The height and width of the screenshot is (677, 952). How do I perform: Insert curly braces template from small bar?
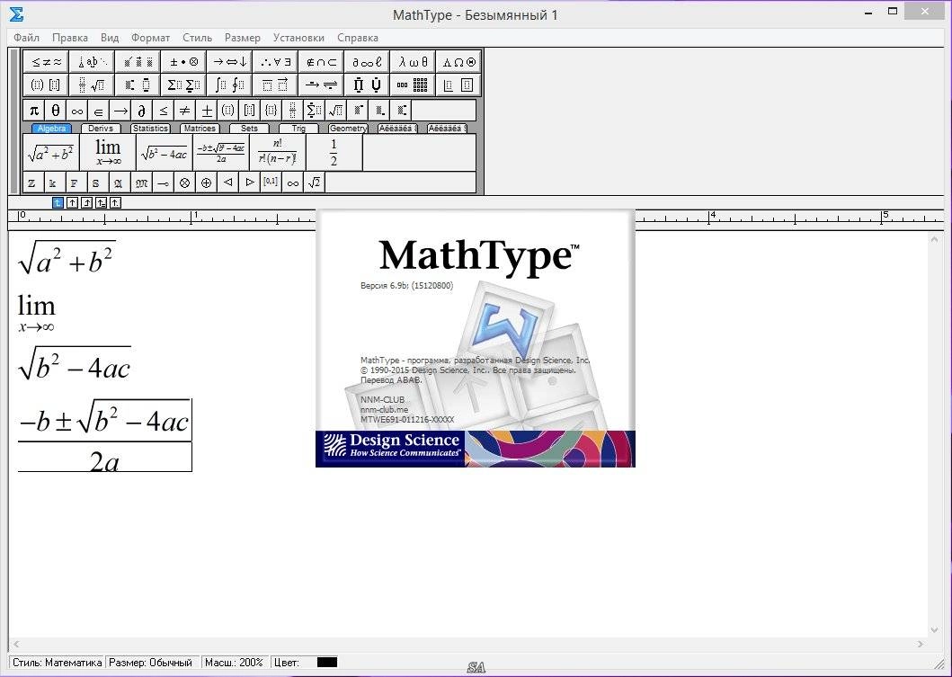(271, 111)
